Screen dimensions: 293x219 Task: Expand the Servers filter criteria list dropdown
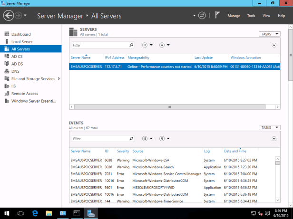(147, 45)
